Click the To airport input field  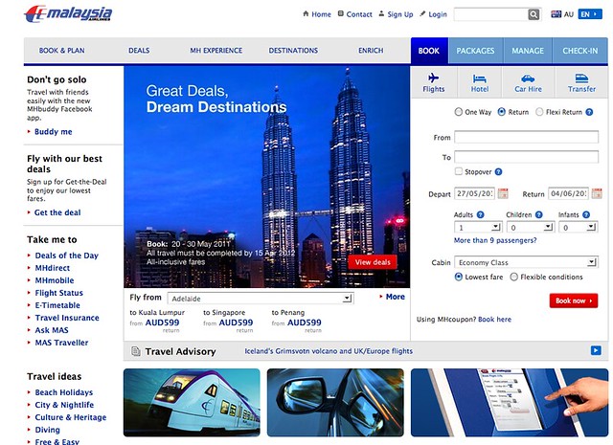pos(526,157)
